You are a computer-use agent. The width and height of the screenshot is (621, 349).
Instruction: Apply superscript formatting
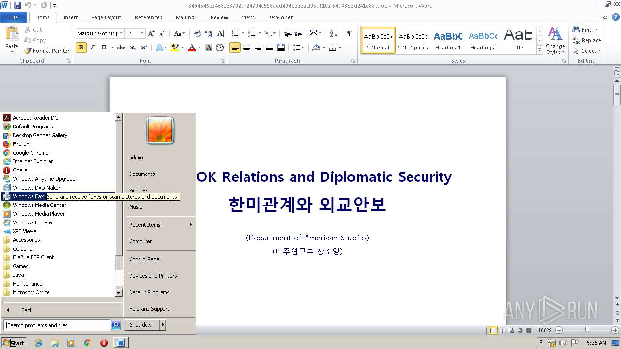click(144, 48)
